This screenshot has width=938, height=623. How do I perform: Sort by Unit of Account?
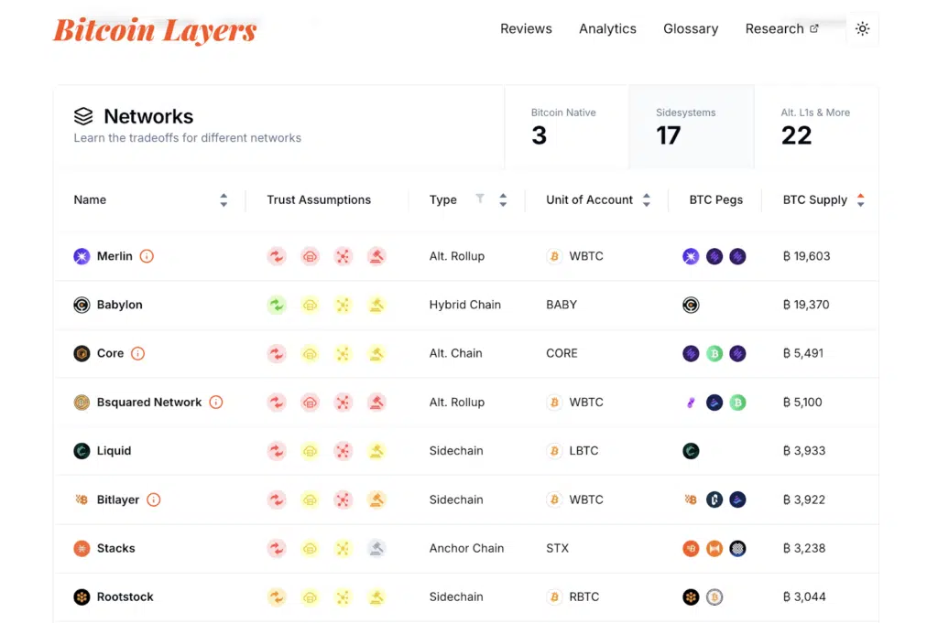(646, 200)
